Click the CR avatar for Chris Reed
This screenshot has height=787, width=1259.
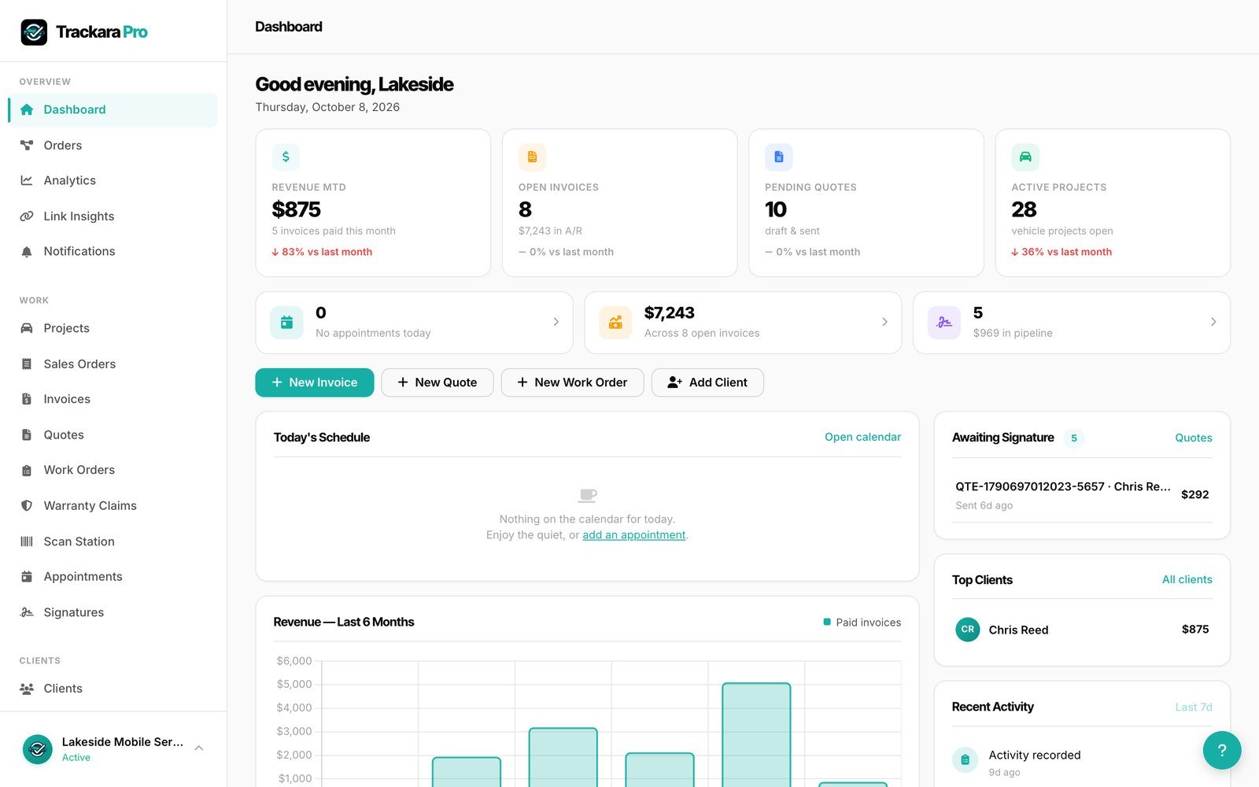pyautogui.click(x=968, y=630)
